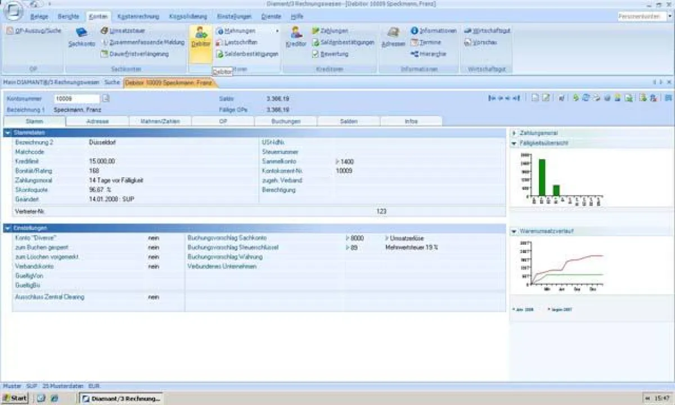Open the Mahnungen dropdown arrow
Screen dimensions: 675x405
coord(276,31)
